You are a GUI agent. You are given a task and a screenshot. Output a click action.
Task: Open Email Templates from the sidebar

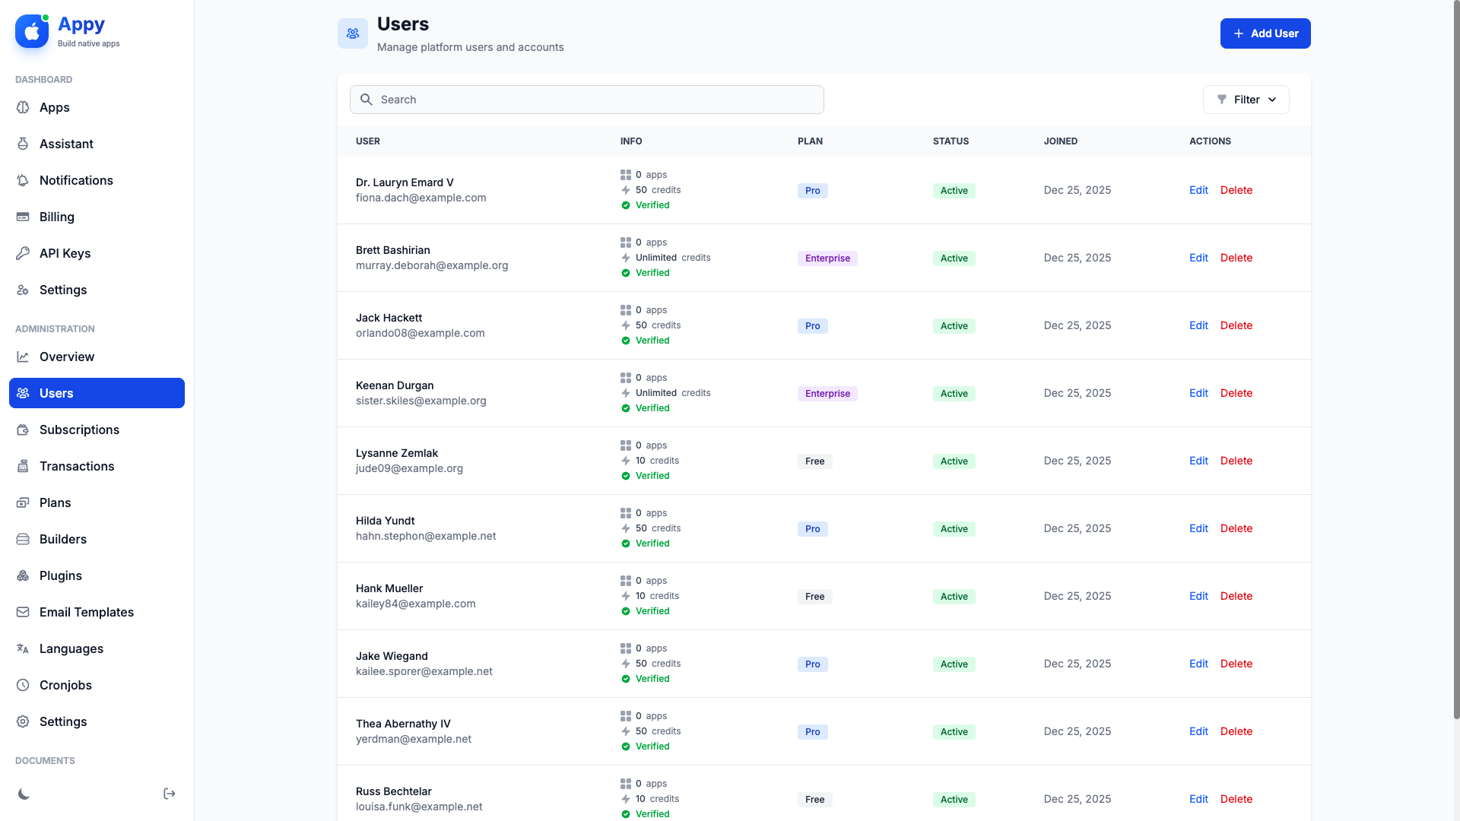coord(87,612)
